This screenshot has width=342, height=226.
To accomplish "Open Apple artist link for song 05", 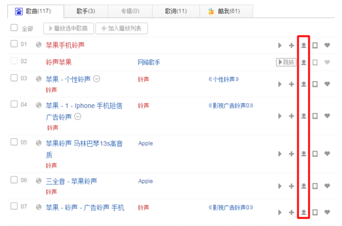I will [x=145, y=143].
